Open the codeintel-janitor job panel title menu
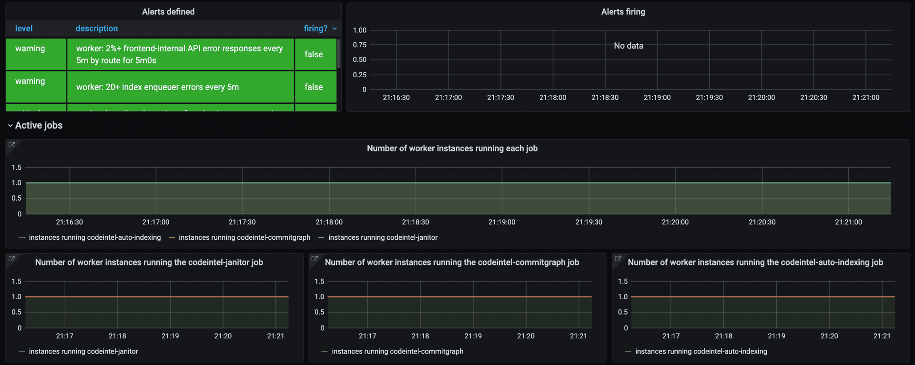The width and height of the screenshot is (915, 365). (x=149, y=262)
